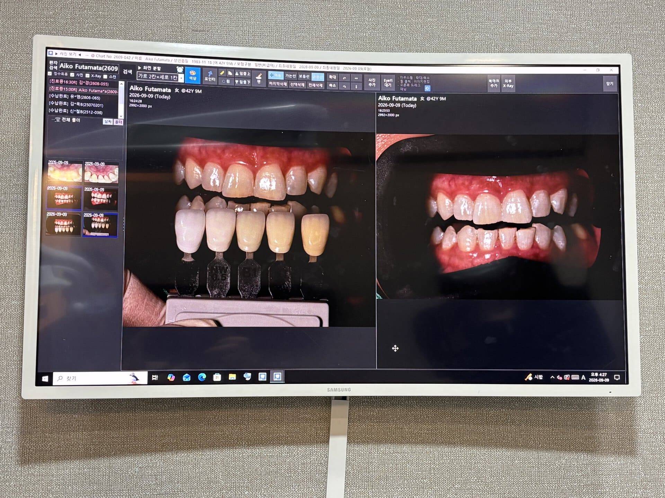Screen dimensions: 665x498
Task: Open Task View on the taskbar
Action: (155, 378)
